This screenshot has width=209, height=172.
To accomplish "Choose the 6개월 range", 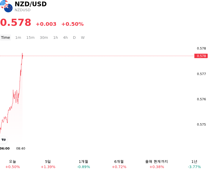I will tap(119, 164).
